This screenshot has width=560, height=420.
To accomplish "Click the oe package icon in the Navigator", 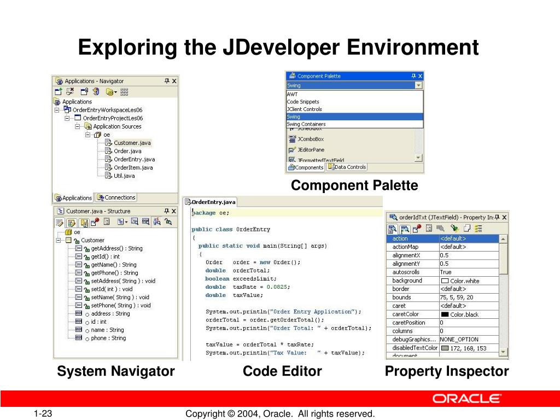I will (97, 135).
